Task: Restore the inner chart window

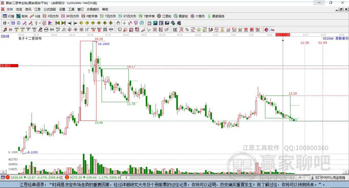Action: tap(342, 9)
